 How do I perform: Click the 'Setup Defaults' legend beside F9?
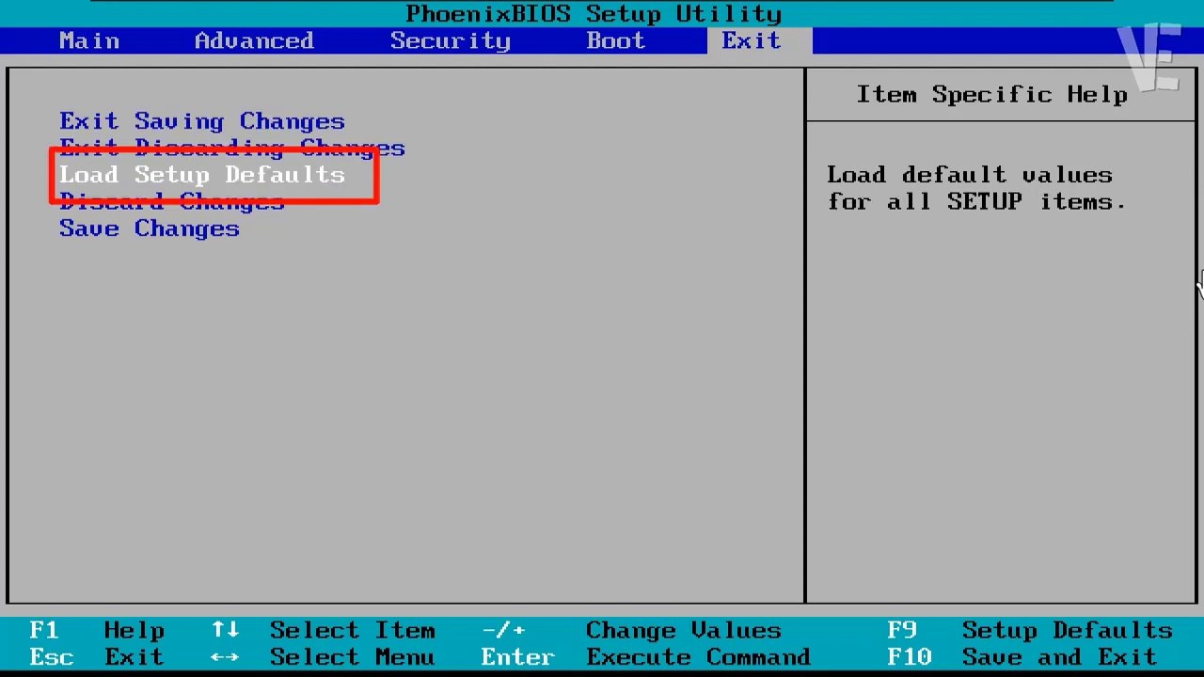coord(1068,630)
